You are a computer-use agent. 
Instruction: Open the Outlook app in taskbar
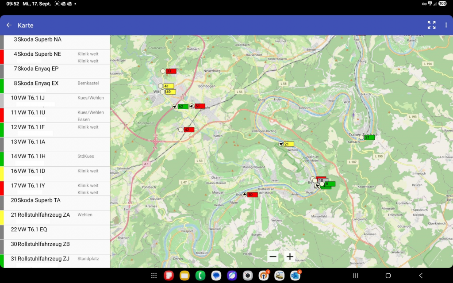(x=295, y=275)
